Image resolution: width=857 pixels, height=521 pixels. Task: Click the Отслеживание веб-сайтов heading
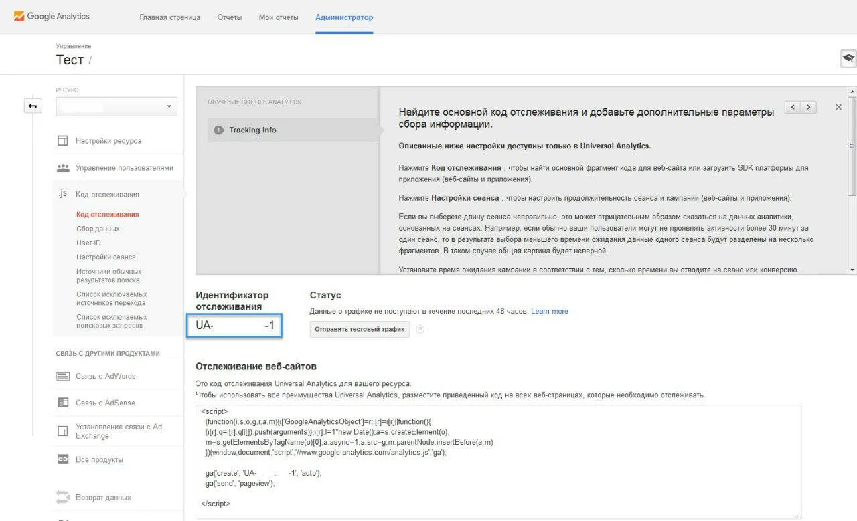click(x=256, y=367)
